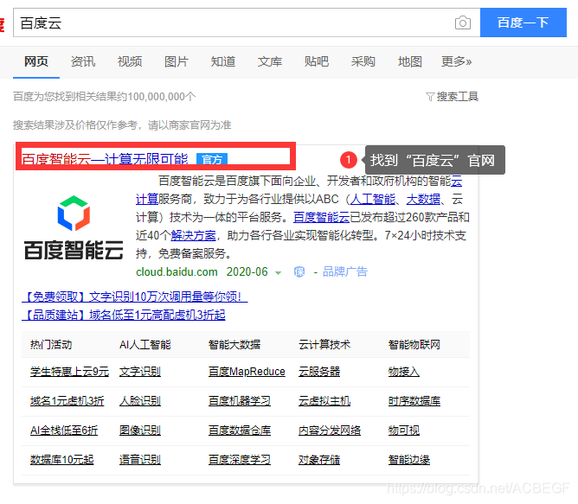
Task: Click the 品牌广告 label
Action: (x=345, y=272)
